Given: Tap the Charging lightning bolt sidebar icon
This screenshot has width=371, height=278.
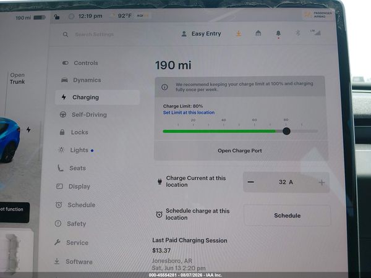Looking at the screenshot, I should pyautogui.click(x=64, y=97).
